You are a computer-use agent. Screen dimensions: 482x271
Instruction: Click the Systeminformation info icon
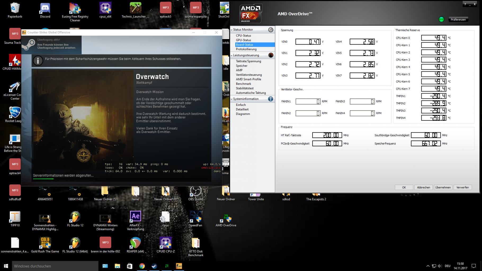271,99
